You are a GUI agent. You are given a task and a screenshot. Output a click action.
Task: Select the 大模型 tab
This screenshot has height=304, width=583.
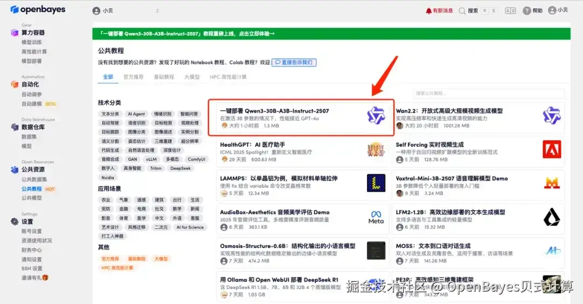[x=192, y=77]
